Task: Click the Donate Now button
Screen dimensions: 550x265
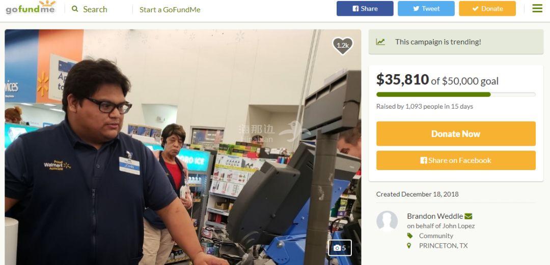Action: pyautogui.click(x=456, y=134)
